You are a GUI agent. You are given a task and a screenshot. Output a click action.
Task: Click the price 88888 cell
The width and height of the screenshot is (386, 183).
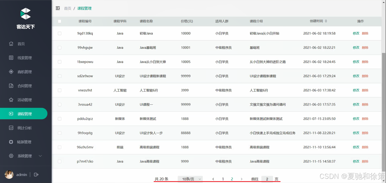pos(186,133)
